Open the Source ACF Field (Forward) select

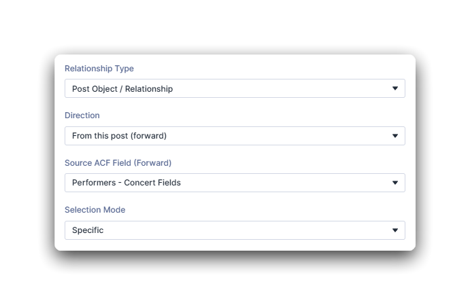pos(235,183)
